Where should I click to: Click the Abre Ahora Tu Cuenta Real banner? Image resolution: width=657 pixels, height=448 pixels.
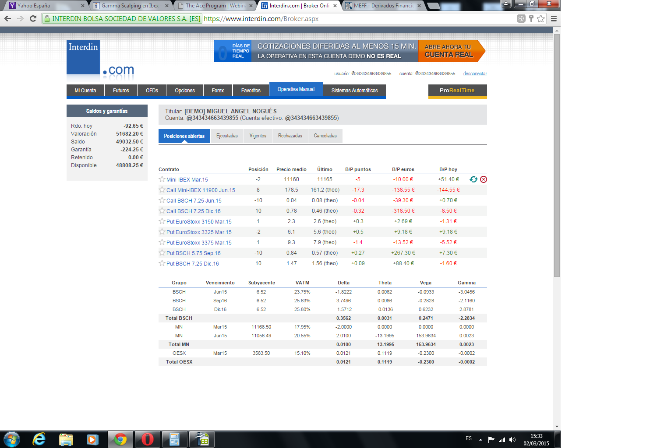coord(451,51)
